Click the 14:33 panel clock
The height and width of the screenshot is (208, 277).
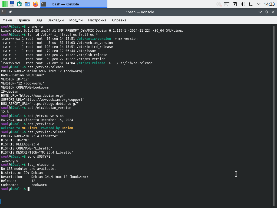point(269,4)
